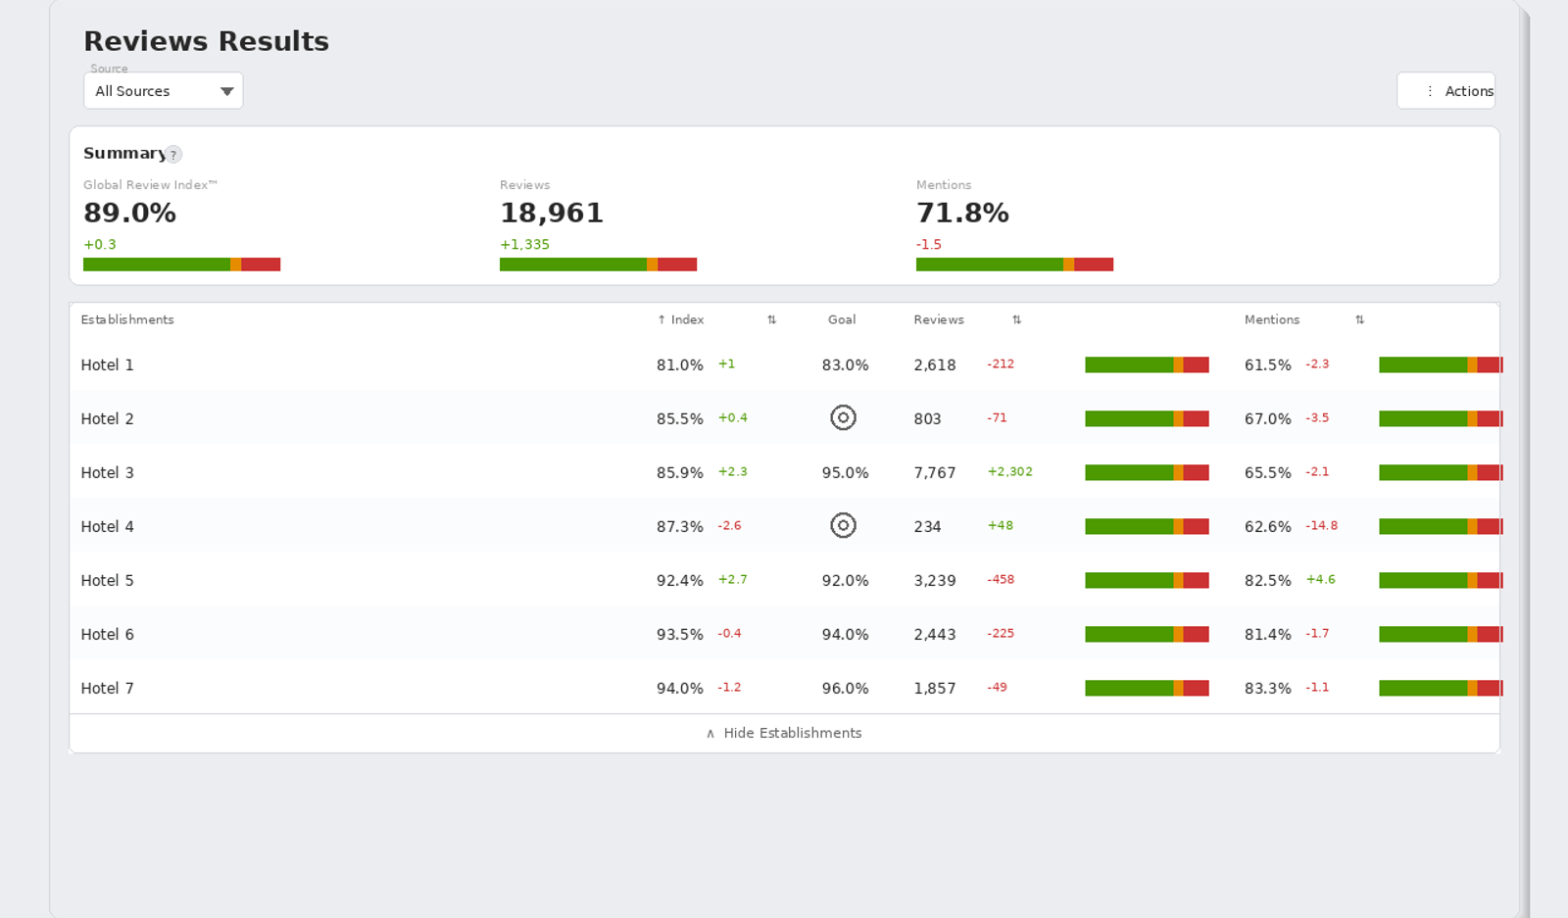This screenshot has width=1568, height=918.
Task: Click Hotel 5's 3,239 reviews count
Action: click(935, 581)
